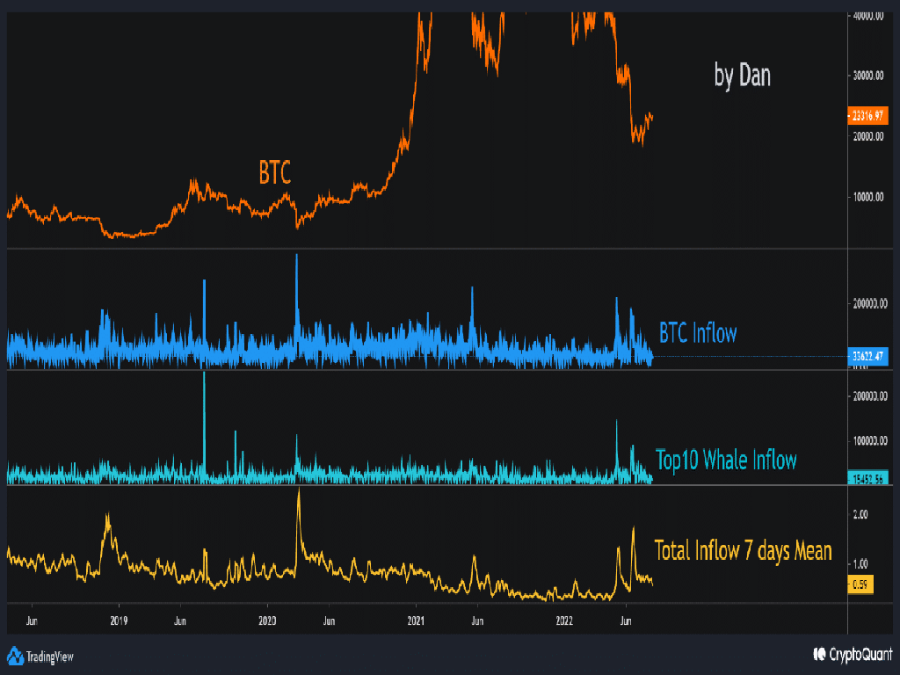
Task: Open the TradingView text link
Action: [x=51, y=655]
